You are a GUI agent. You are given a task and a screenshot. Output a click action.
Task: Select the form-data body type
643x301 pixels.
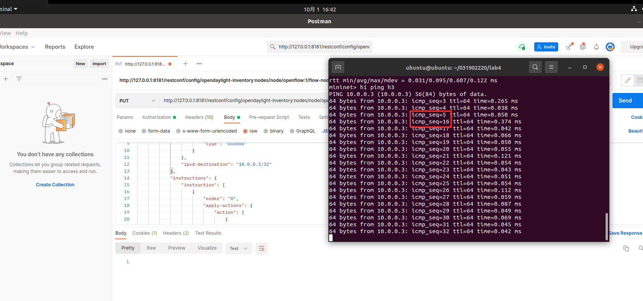pos(156,131)
